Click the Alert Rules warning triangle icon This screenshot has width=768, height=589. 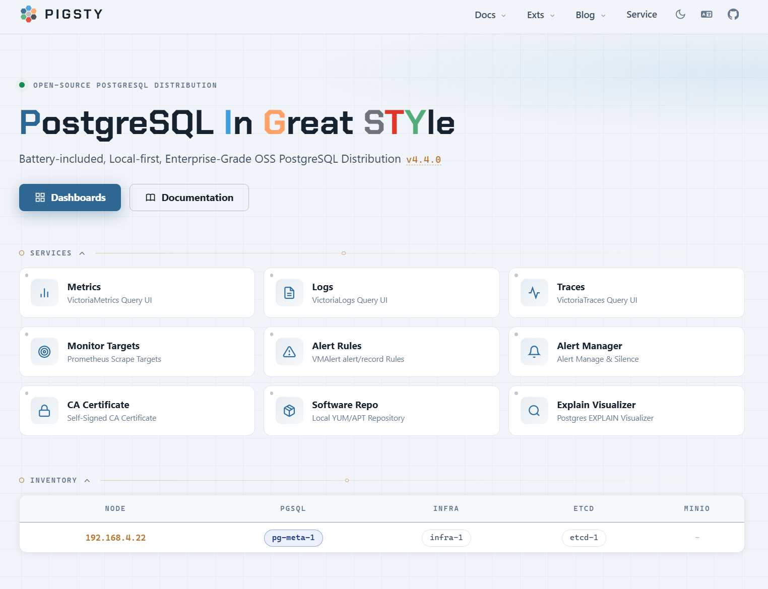pyautogui.click(x=289, y=352)
